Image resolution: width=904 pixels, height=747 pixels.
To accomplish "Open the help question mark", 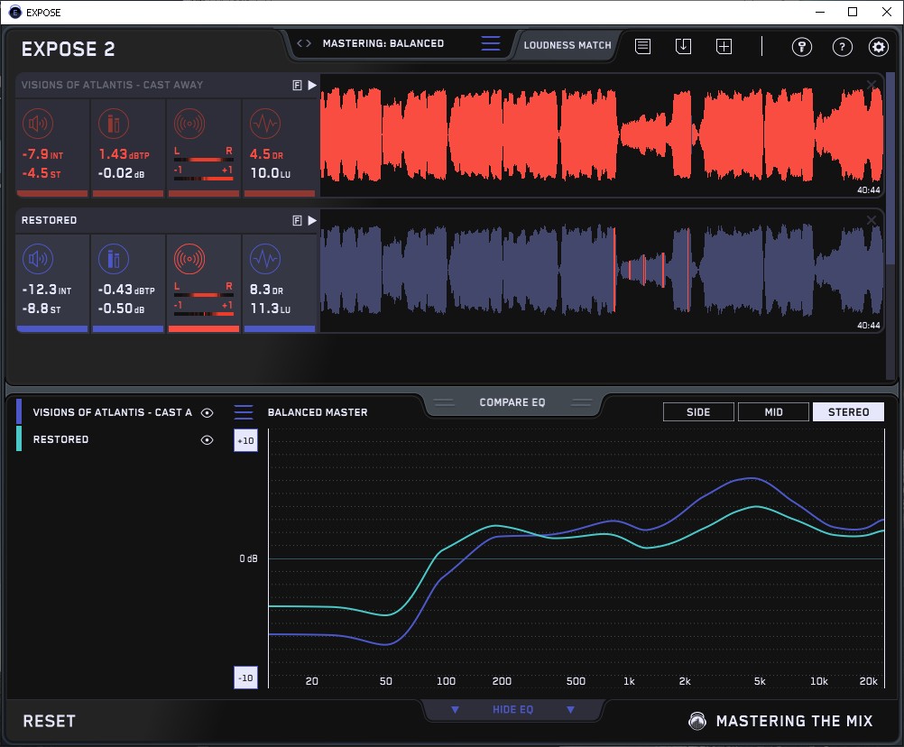I will (x=843, y=47).
